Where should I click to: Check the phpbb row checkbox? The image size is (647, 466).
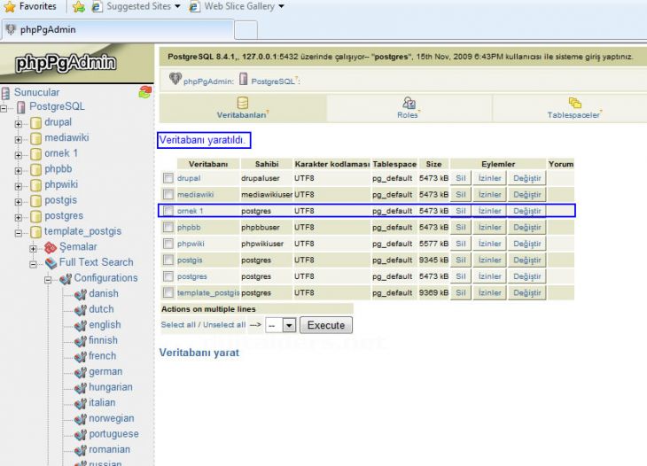coord(168,227)
